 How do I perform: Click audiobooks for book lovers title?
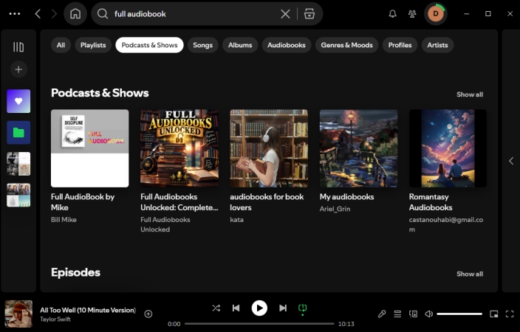coord(267,202)
